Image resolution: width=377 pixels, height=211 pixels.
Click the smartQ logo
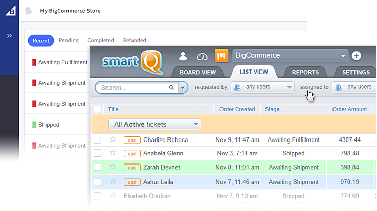[132, 62]
